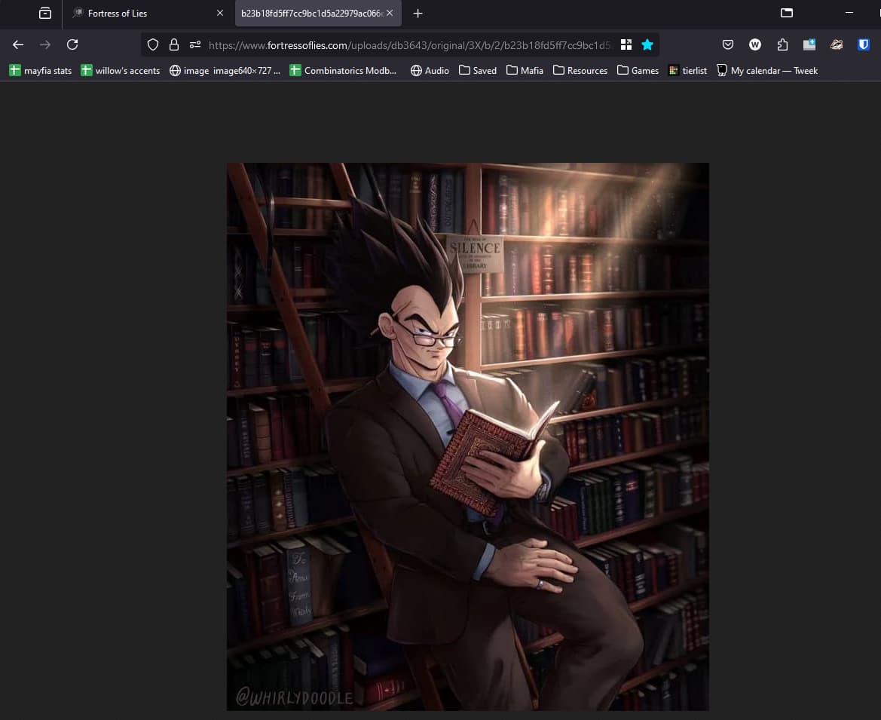Click the screenshot extension icon in toolbar
This screenshot has width=881, height=720.
click(x=809, y=45)
